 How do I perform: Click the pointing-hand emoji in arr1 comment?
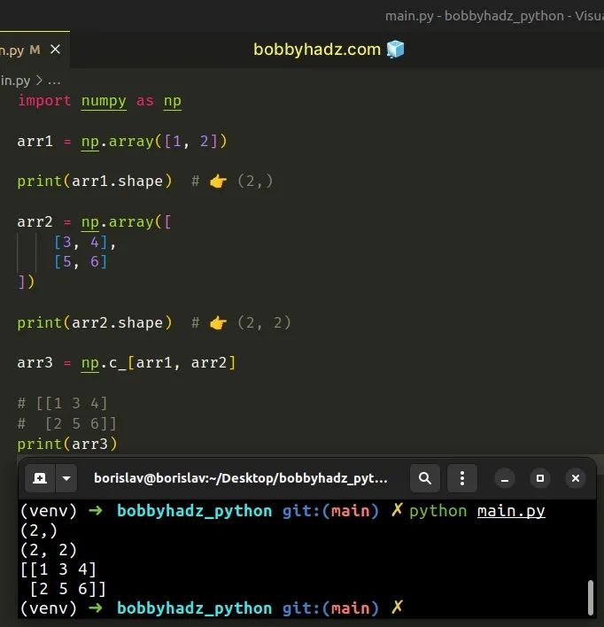coord(218,182)
